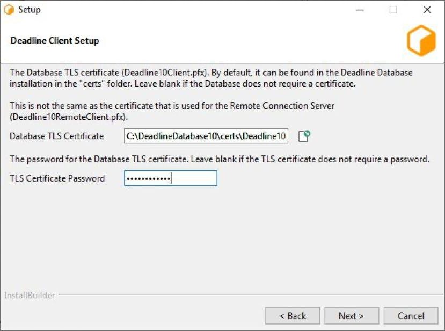This screenshot has height=331, width=445.
Task: Click the Deadline10Client.pfx description paragraph
Action: click(x=211, y=78)
